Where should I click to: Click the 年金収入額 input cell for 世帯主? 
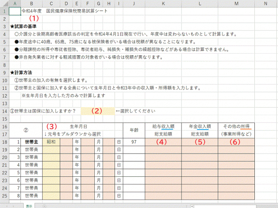coord(199,142)
